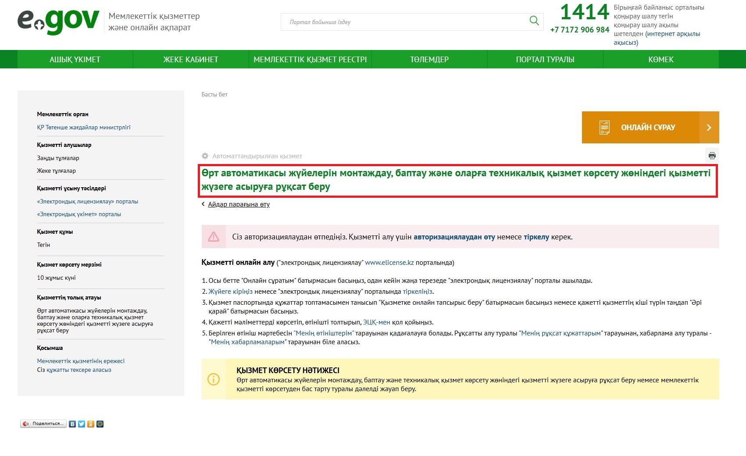The image size is (746, 456).
Task: Open the ТӨЛЕМДЕР menu
Action: pyautogui.click(x=429, y=59)
